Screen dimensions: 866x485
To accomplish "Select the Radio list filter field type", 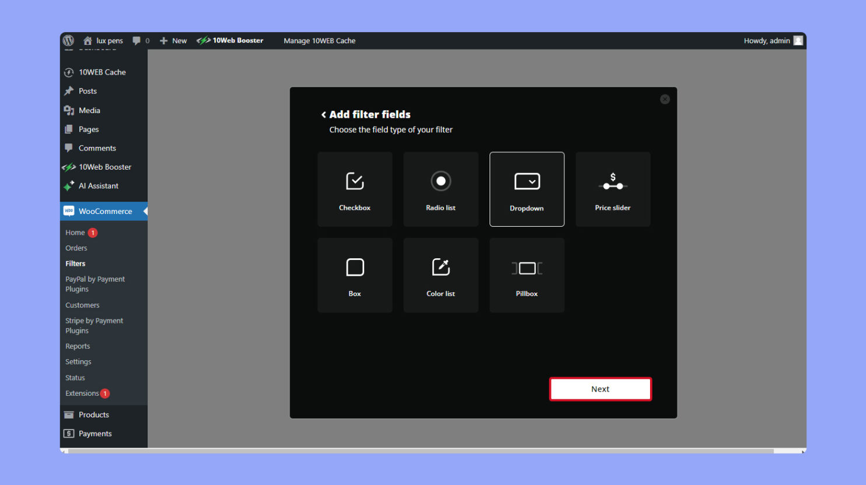I will (441, 189).
